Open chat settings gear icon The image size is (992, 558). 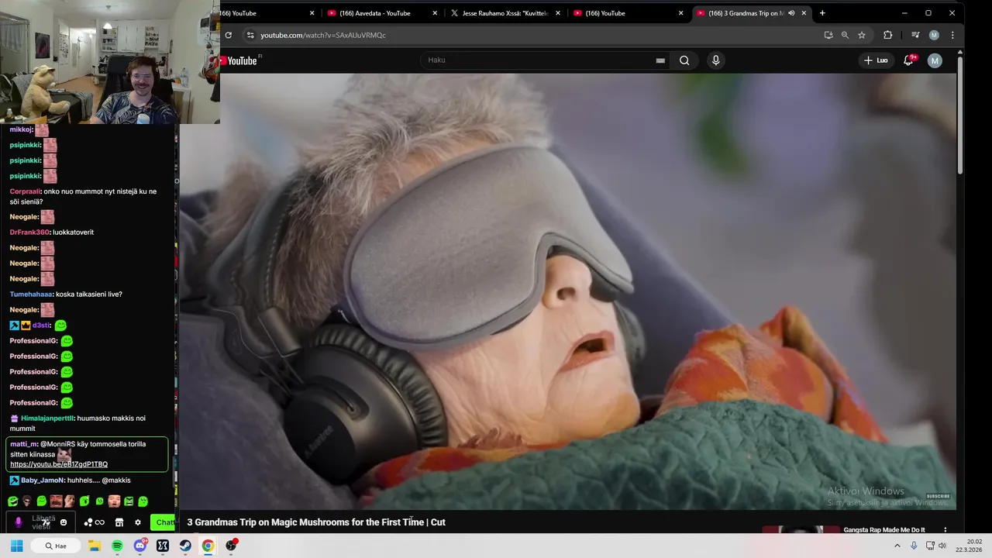(x=138, y=522)
